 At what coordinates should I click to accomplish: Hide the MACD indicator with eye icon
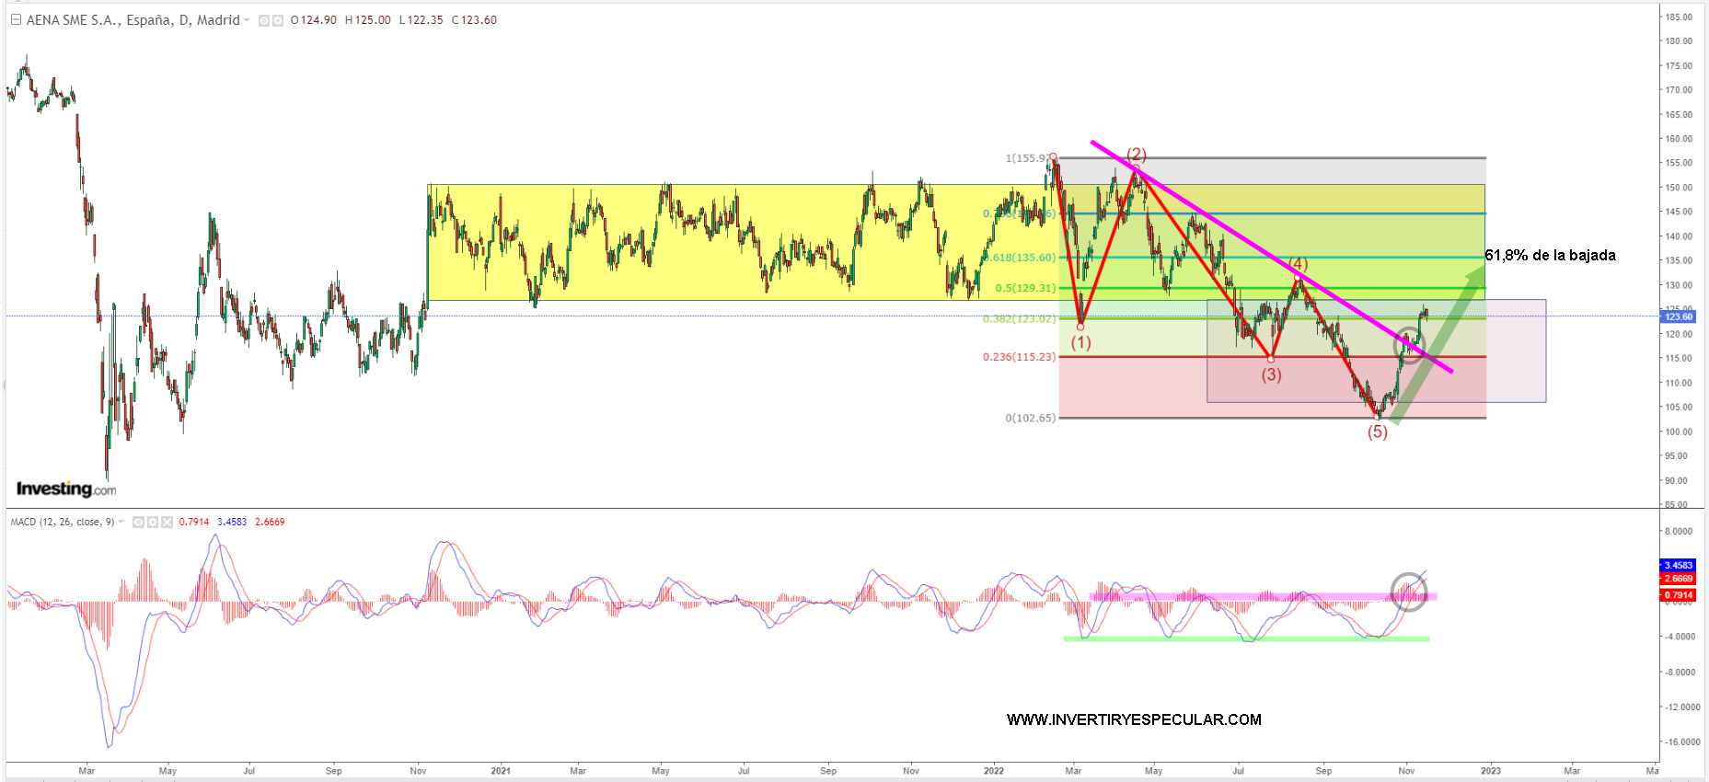(138, 522)
